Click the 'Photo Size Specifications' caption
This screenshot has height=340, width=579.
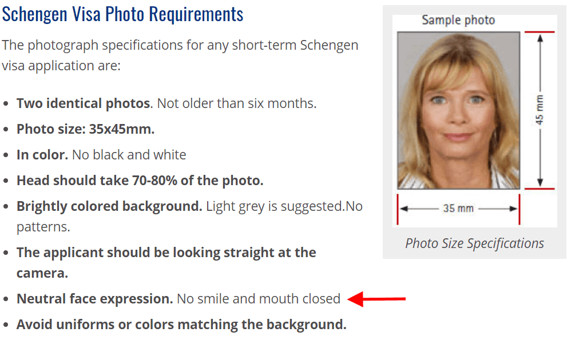[x=474, y=243]
